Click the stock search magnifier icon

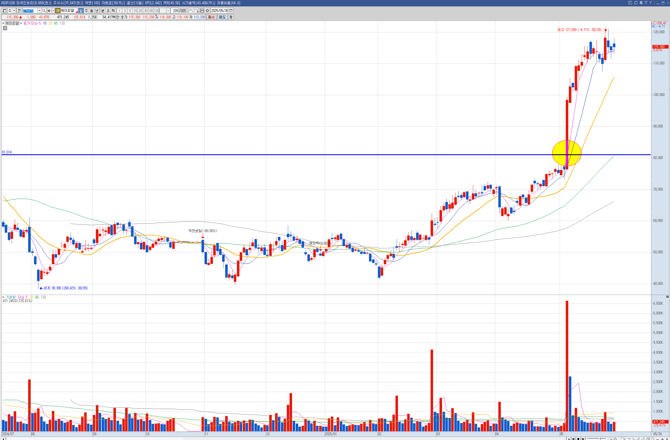(x=44, y=11)
